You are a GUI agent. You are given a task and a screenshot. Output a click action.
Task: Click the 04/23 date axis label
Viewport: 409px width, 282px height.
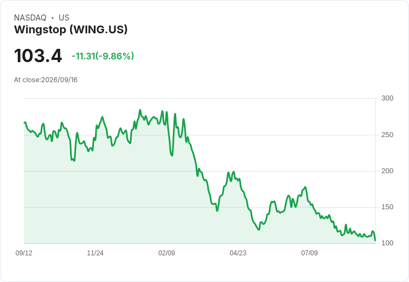[x=238, y=253]
